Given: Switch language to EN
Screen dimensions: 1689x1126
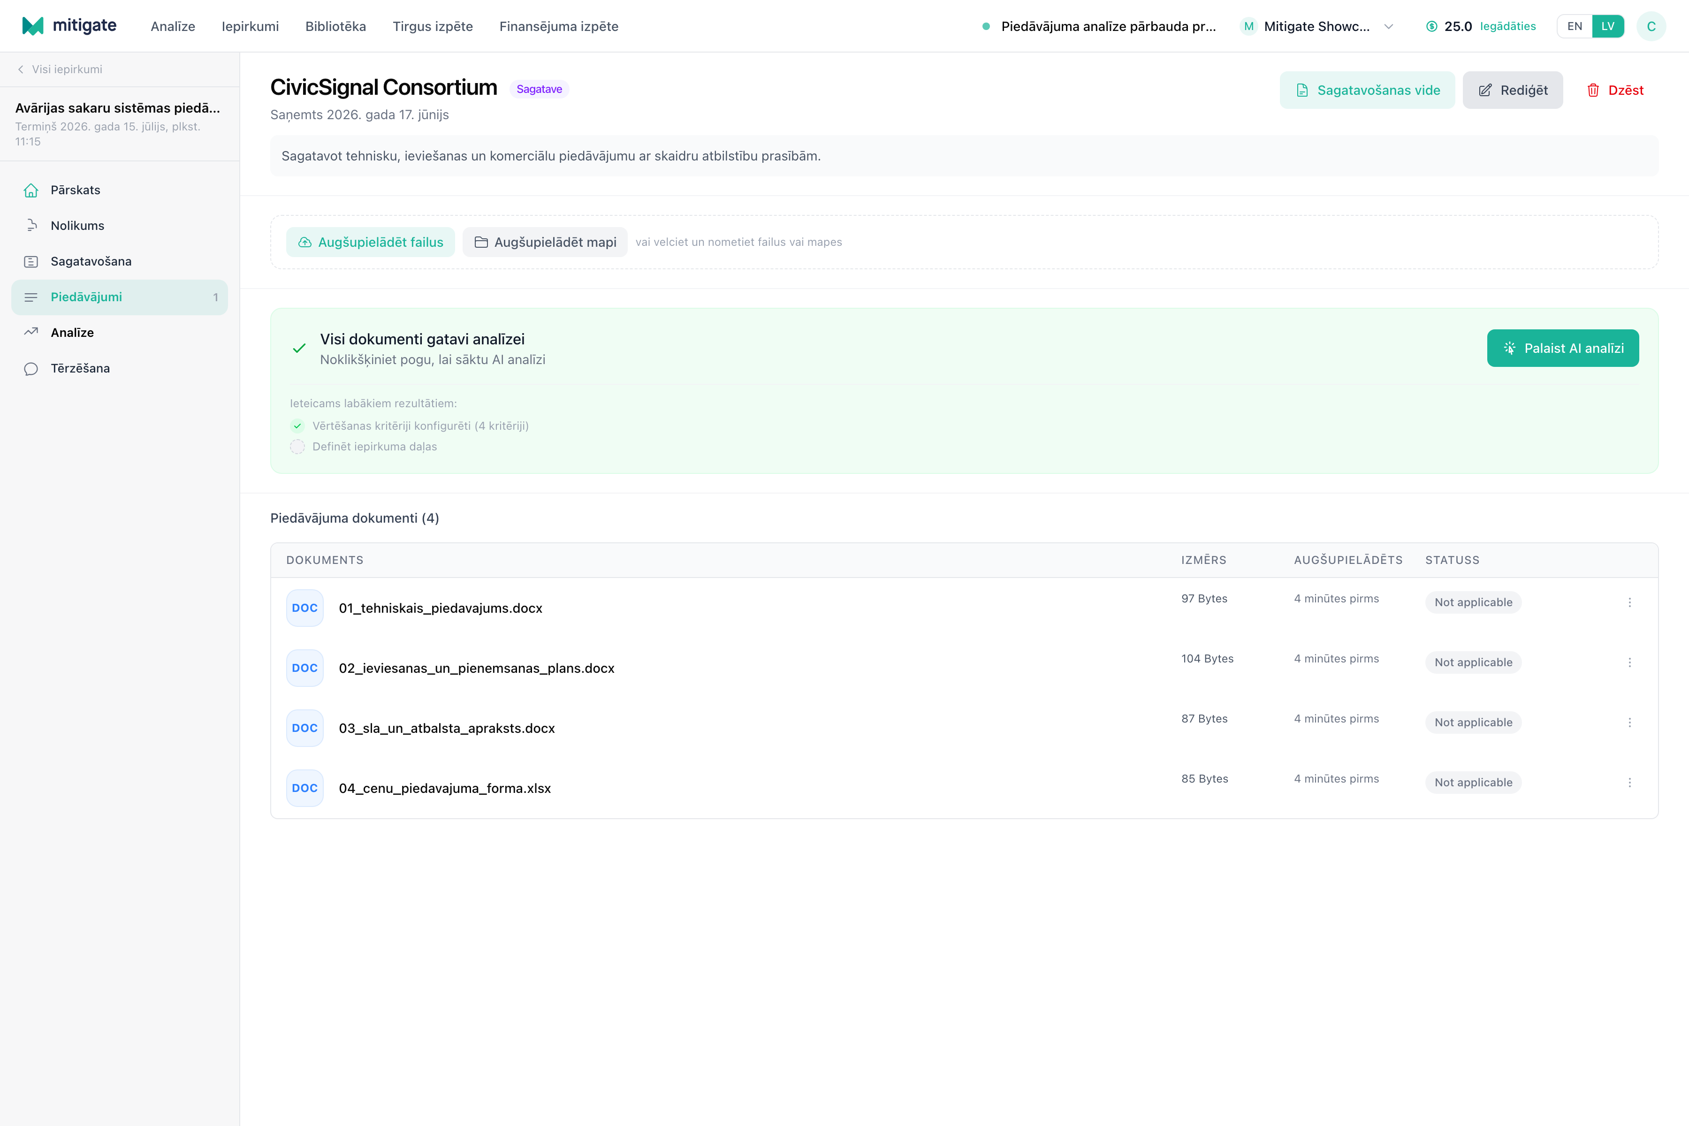Looking at the screenshot, I should 1574,27.
